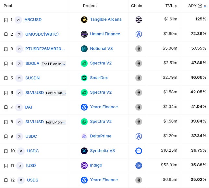Click the Indigo project logo

point(84,165)
